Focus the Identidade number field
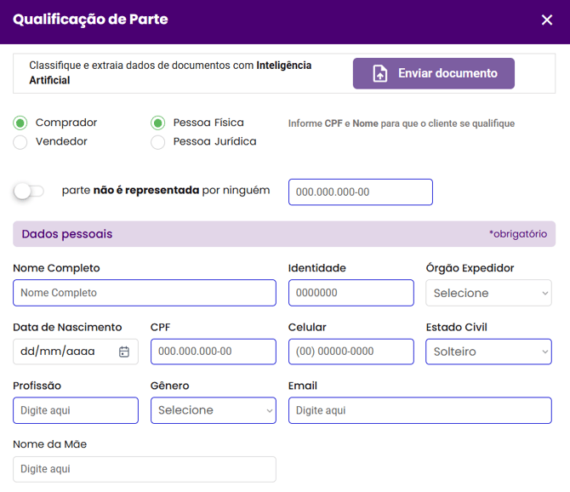 351,293
